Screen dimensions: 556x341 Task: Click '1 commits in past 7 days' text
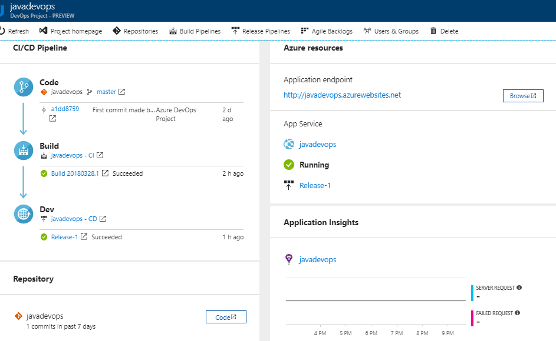point(61,326)
